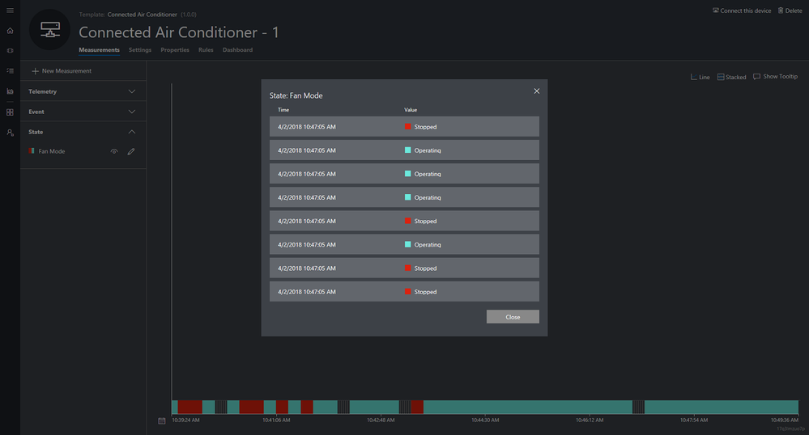The height and width of the screenshot is (435, 809).
Task: Close the Fan Mode dialog with X
Action: (537, 91)
